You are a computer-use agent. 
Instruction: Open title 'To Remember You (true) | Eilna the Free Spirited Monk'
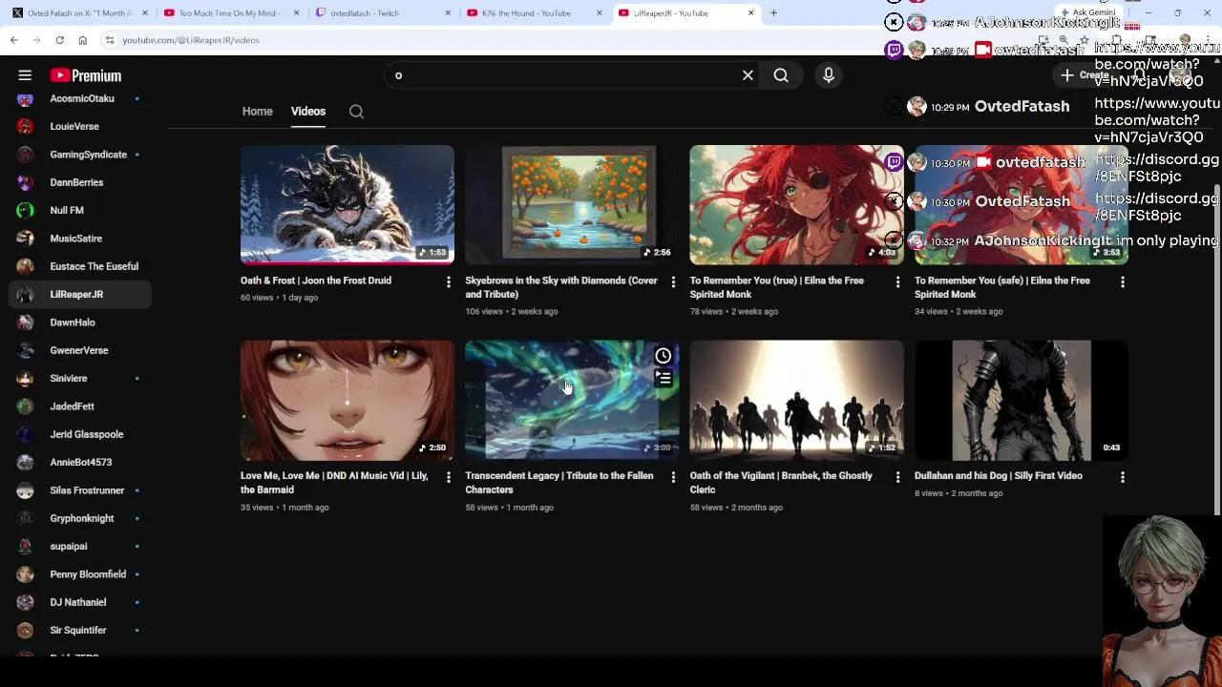(777, 287)
